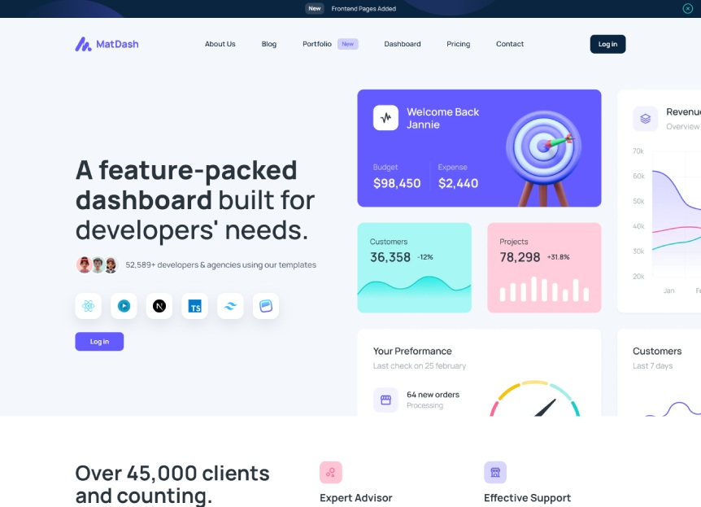The height and width of the screenshot is (507, 701).
Task: Click the layers icon next to Revenue
Action: click(646, 119)
